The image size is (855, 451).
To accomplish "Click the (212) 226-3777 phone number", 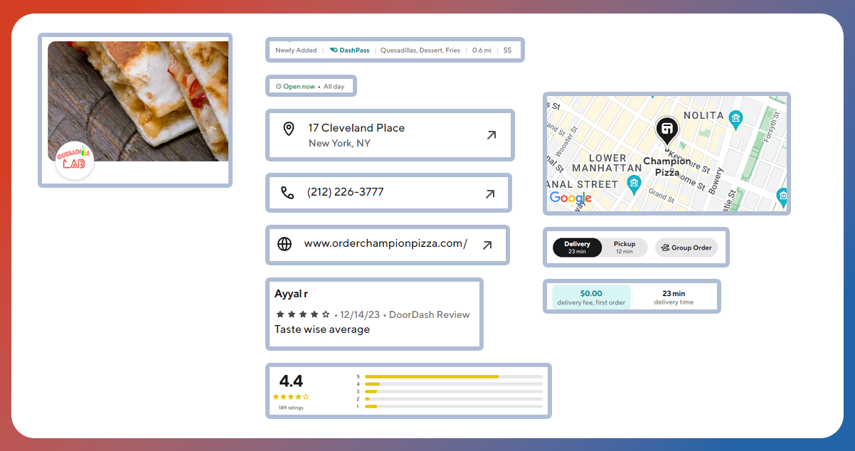I will (x=345, y=192).
